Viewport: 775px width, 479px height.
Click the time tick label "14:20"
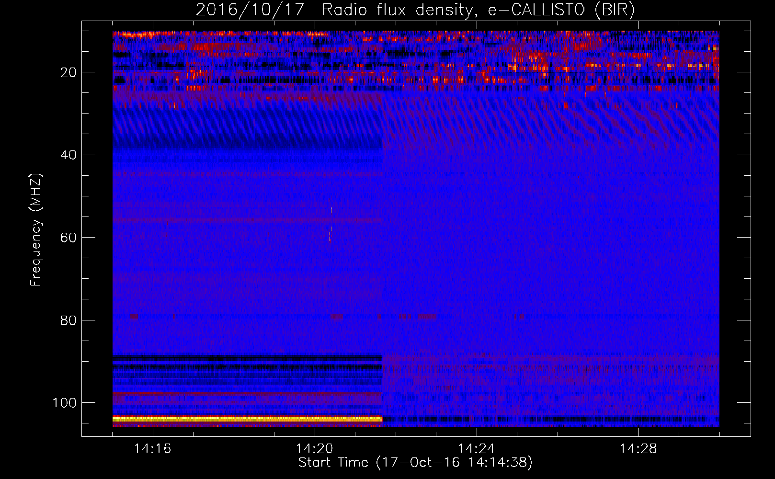[314, 449]
